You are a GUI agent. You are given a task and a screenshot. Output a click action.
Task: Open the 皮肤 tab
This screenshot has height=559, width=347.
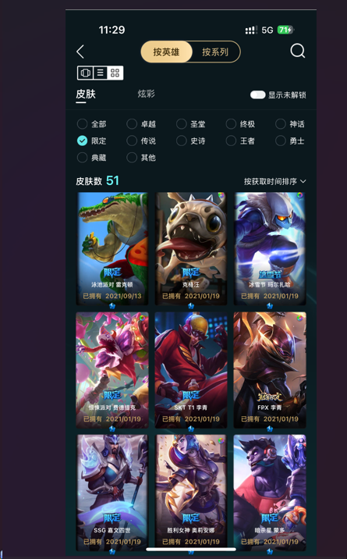pos(86,94)
